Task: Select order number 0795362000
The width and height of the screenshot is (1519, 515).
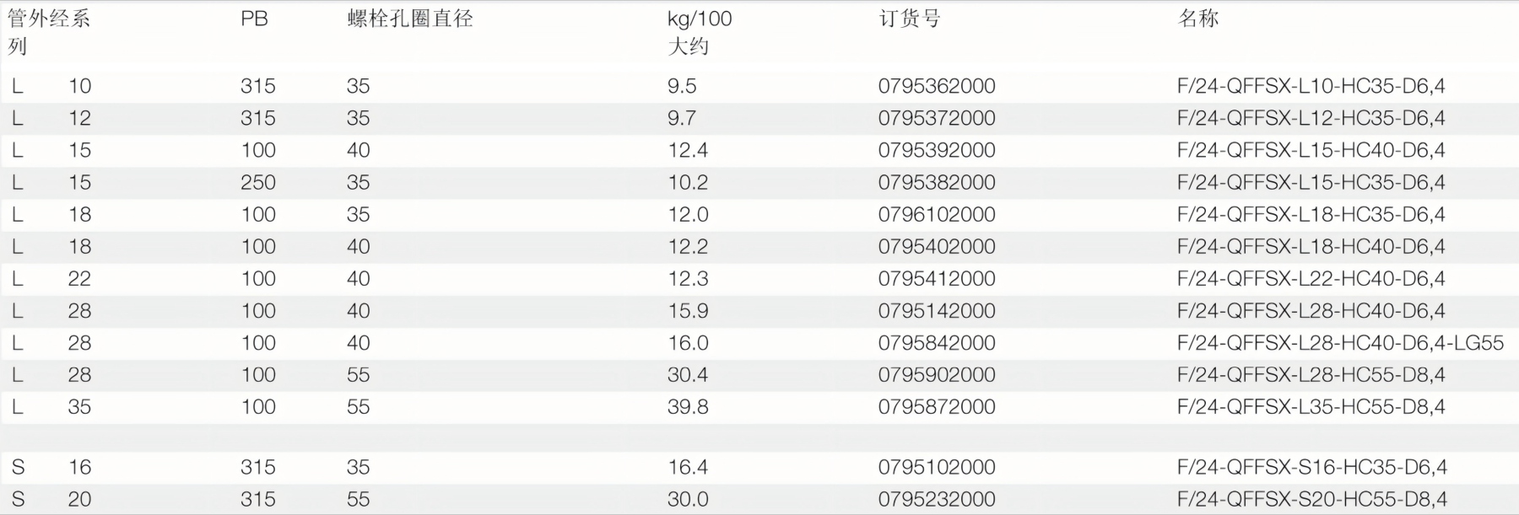Action: pos(936,86)
